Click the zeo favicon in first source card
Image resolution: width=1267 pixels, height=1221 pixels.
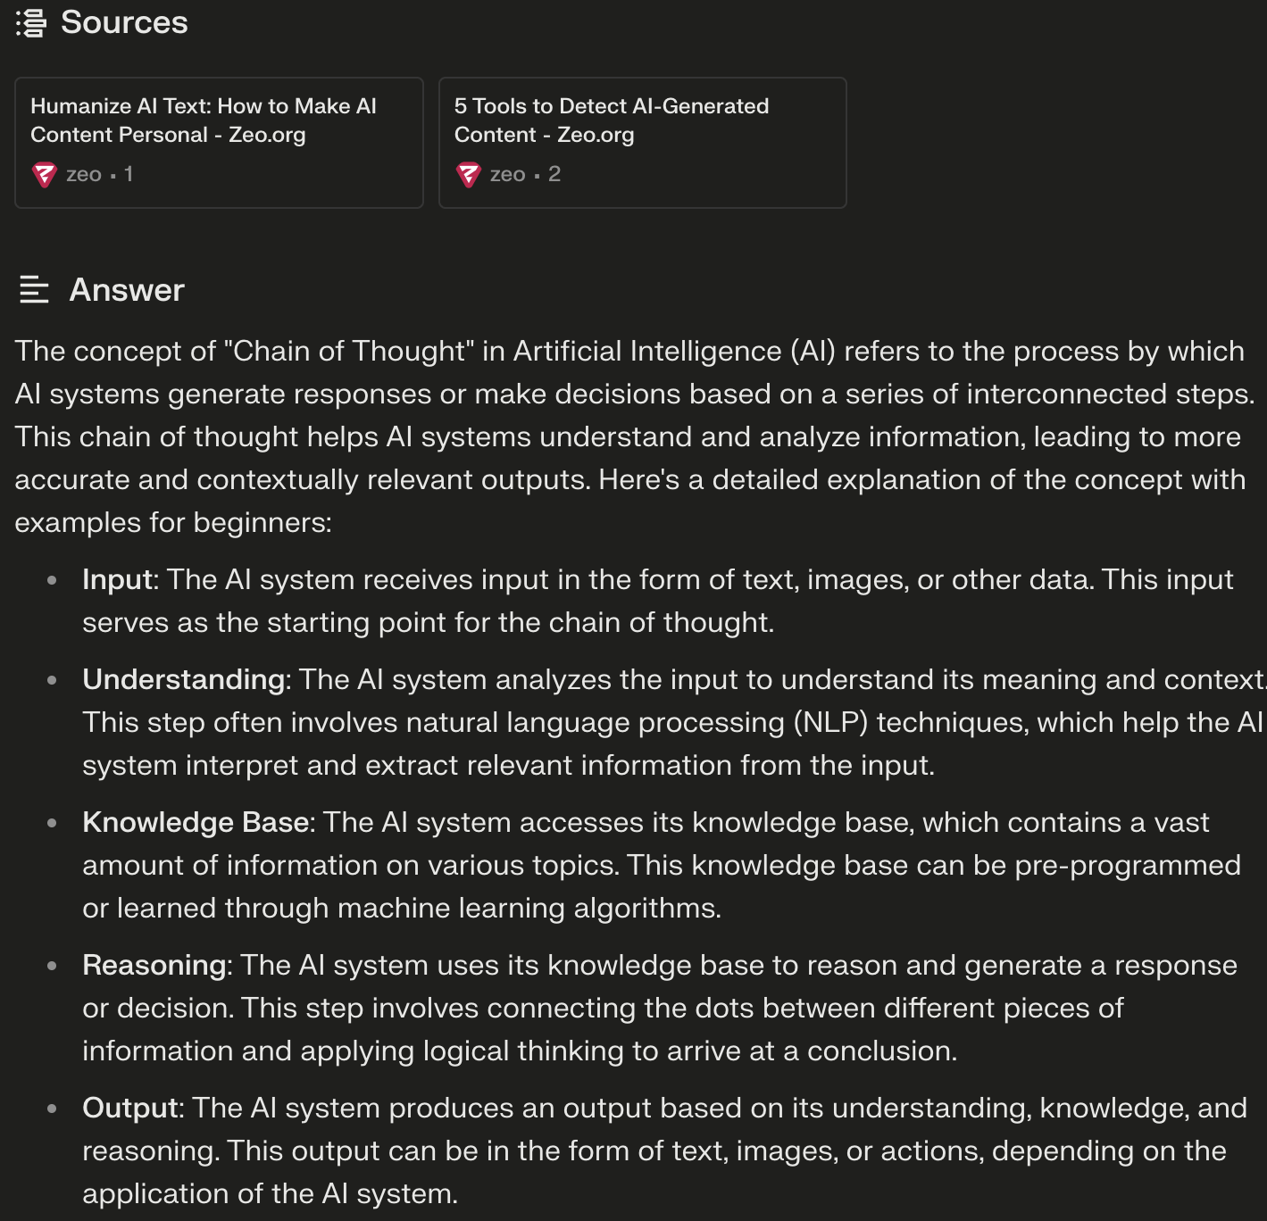(45, 175)
